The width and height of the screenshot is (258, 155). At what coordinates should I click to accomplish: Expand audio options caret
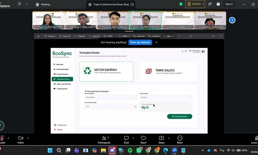coord(8,138)
